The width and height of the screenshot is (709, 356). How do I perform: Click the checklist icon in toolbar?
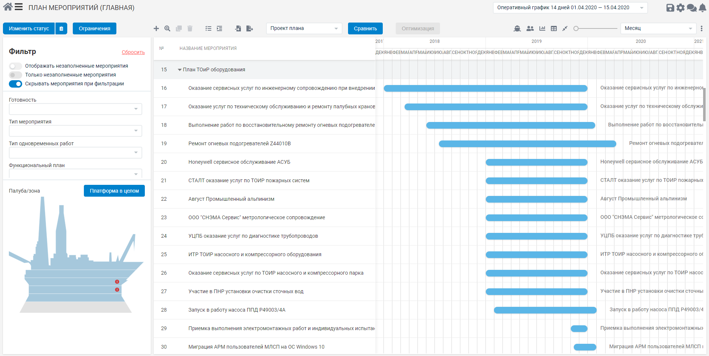[x=208, y=28]
